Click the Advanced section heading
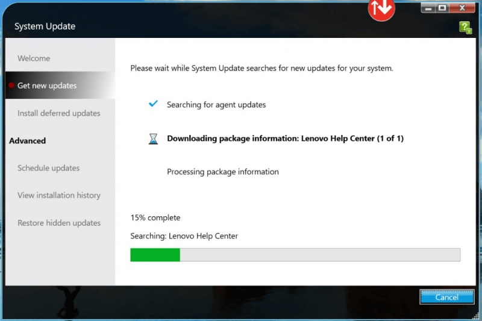The image size is (482, 321). tap(27, 141)
